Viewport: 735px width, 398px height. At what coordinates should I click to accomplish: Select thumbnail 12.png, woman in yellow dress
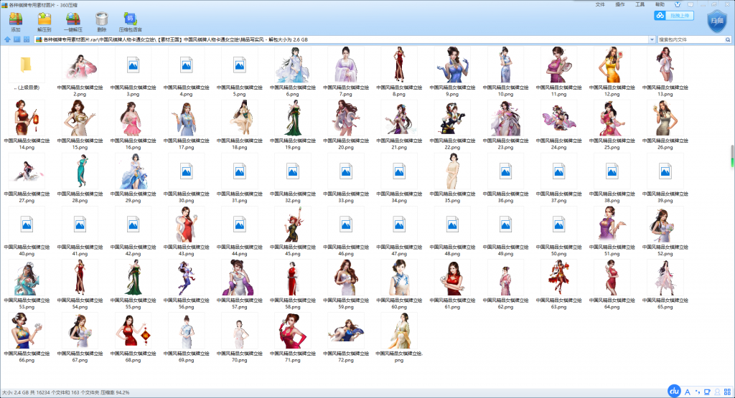(612, 65)
